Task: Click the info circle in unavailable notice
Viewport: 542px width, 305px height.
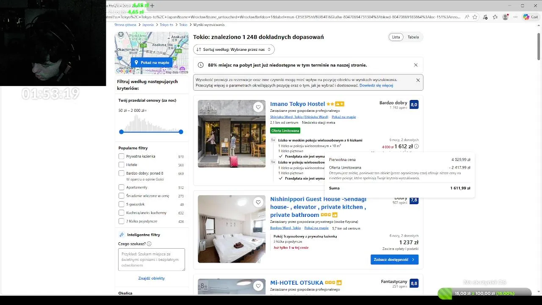Action: click(x=201, y=65)
